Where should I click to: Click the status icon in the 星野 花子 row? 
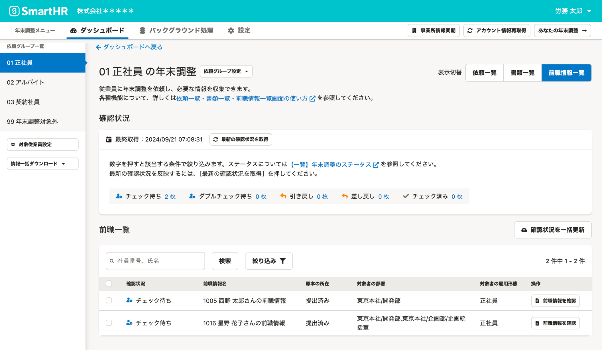[129, 323]
